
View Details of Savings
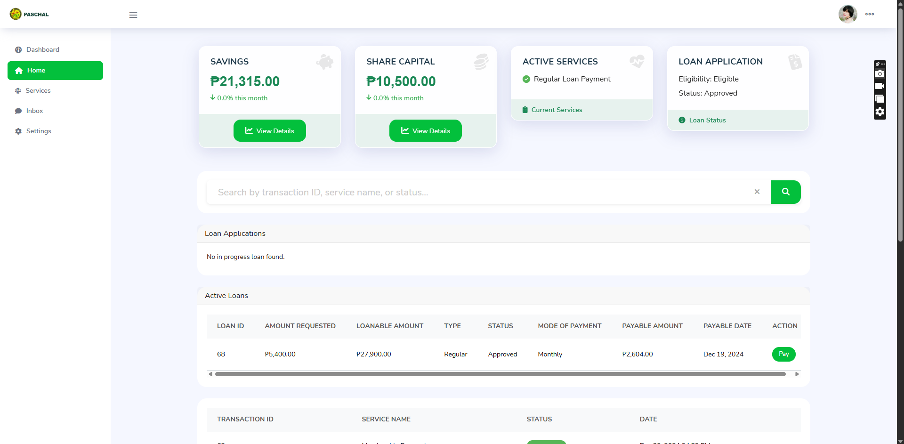[270, 130]
